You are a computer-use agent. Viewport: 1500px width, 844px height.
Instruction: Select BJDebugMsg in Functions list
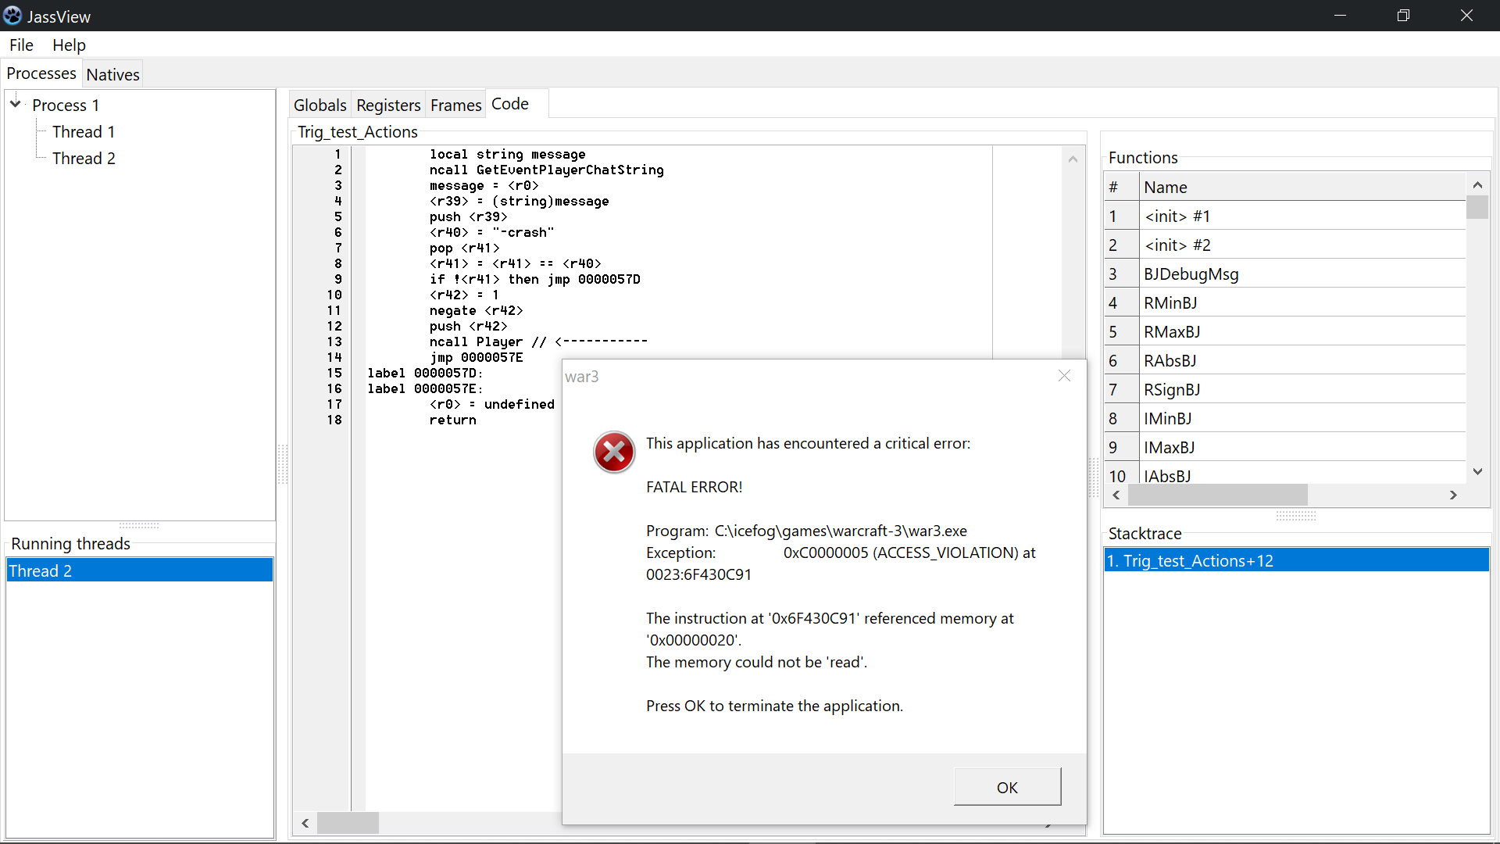click(x=1191, y=274)
